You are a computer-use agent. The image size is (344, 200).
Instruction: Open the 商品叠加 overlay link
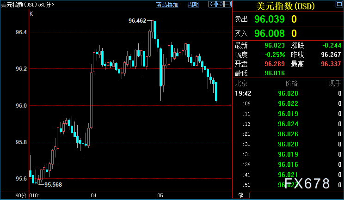click(x=167, y=5)
